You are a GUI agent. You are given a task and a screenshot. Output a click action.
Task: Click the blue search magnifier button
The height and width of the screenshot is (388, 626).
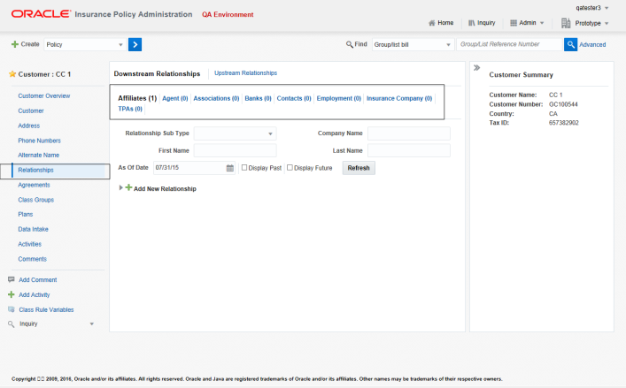pyautogui.click(x=570, y=44)
